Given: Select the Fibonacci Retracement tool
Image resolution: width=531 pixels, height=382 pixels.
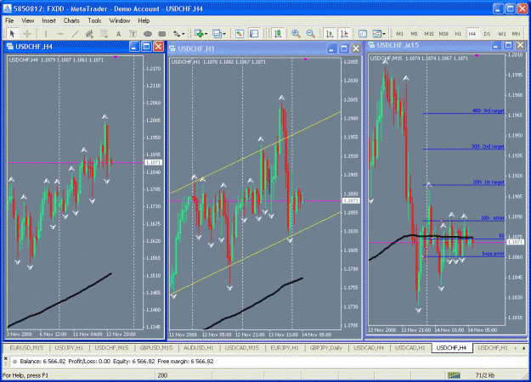Looking at the screenshot, I should click(x=104, y=33).
